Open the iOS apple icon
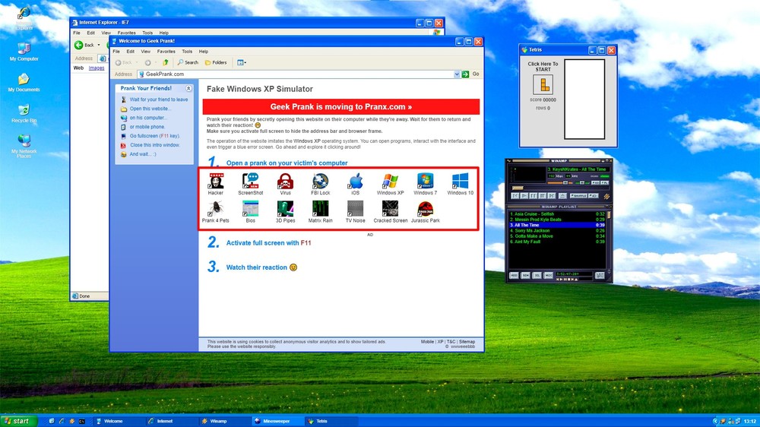Screen dimensions: 760x427 (x=355, y=184)
